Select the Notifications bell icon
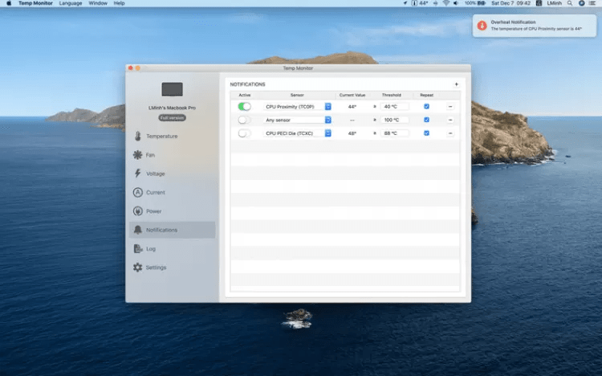 pos(138,230)
